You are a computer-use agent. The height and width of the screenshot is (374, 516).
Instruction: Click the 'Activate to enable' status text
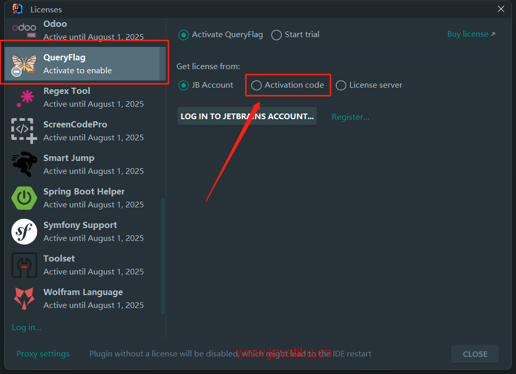[78, 70]
